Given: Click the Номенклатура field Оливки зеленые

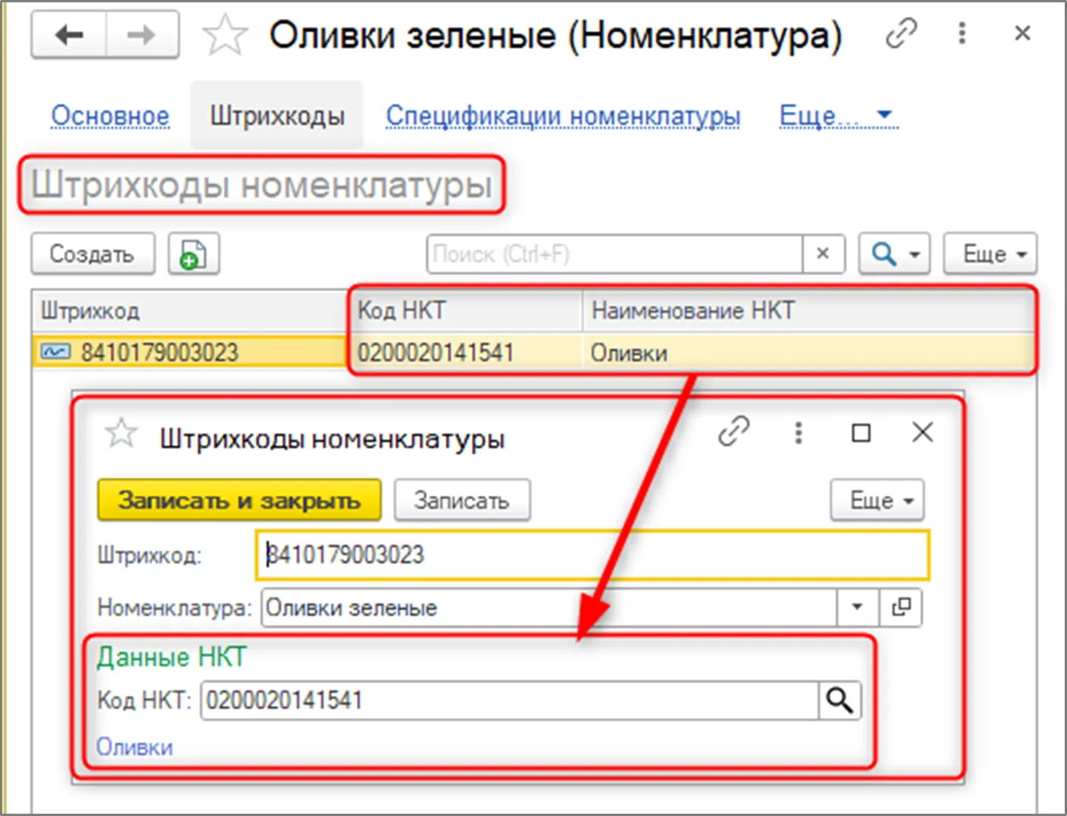Looking at the screenshot, I should coord(549,608).
